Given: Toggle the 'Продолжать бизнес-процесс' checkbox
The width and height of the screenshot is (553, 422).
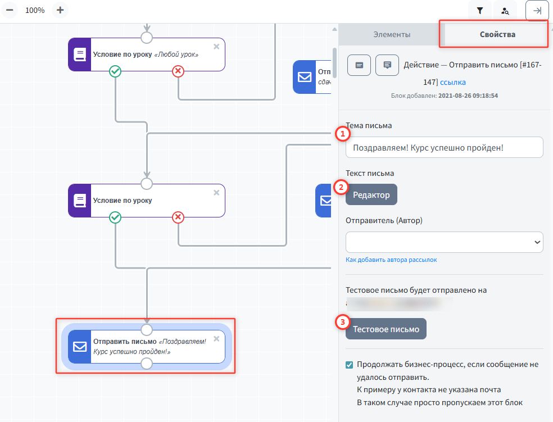Looking at the screenshot, I should [350, 365].
